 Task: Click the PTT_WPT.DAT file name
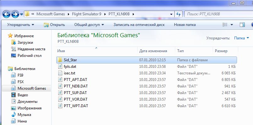click(76, 106)
